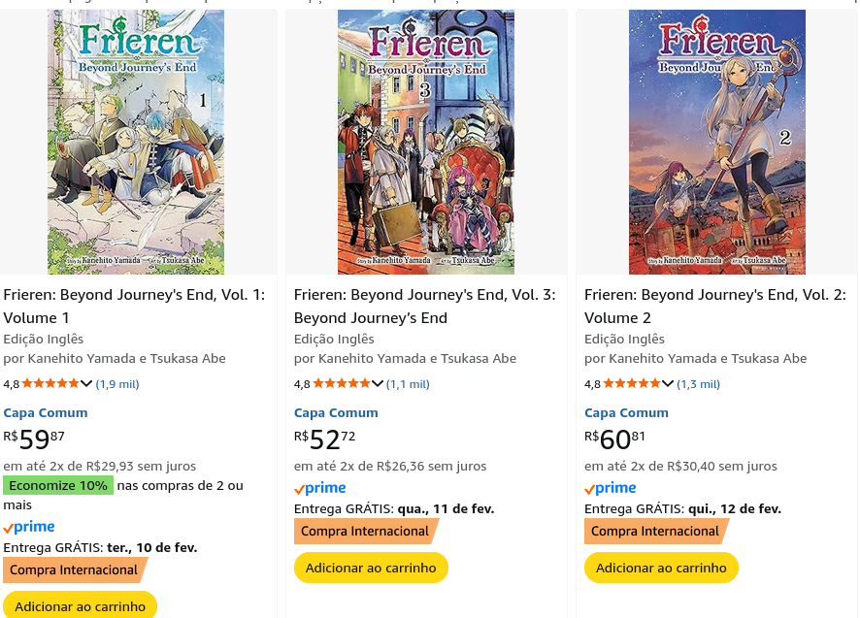Open Frieren Vol. 3 cover image
The height and width of the screenshot is (618, 860).
(x=426, y=142)
